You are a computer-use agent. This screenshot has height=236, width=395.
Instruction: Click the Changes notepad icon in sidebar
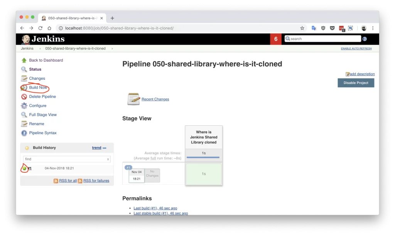tap(24, 78)
